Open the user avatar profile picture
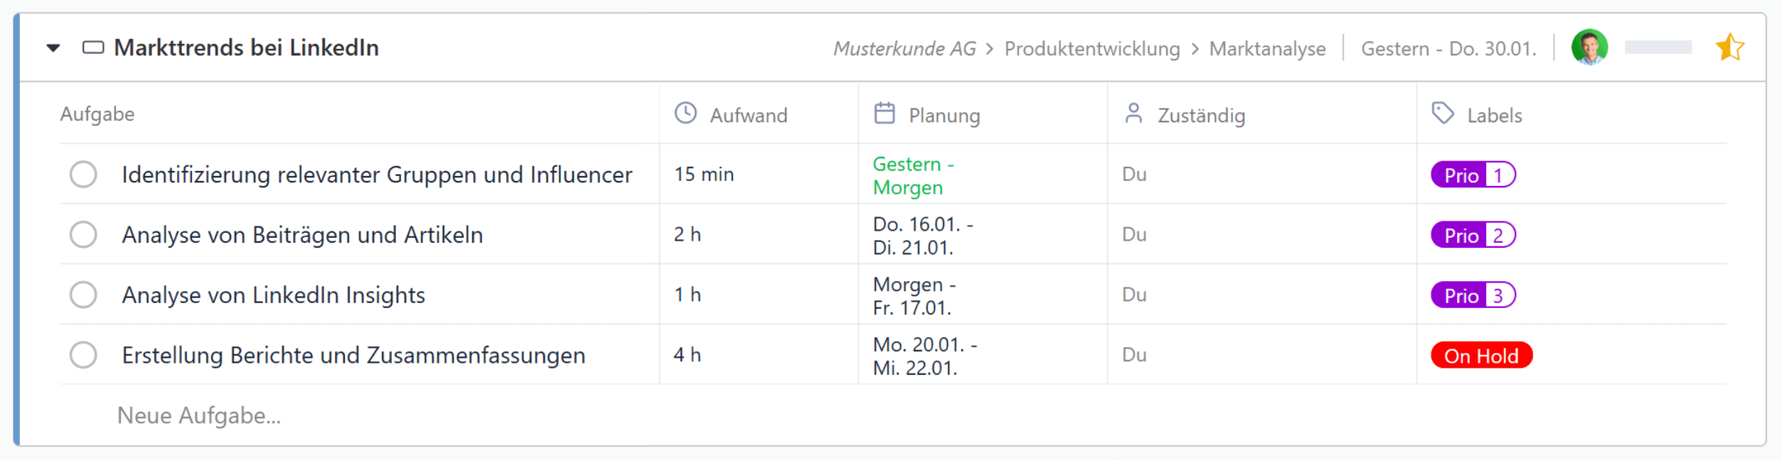This screenshot has width=1782, height=460. click(x=1589, y=48)
